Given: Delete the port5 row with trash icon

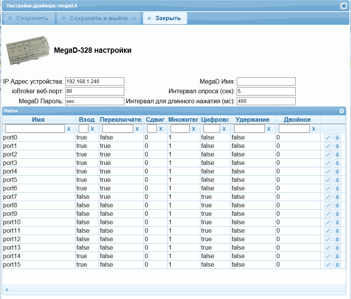Looking at the screenshot, I should [x=337, y=180].
